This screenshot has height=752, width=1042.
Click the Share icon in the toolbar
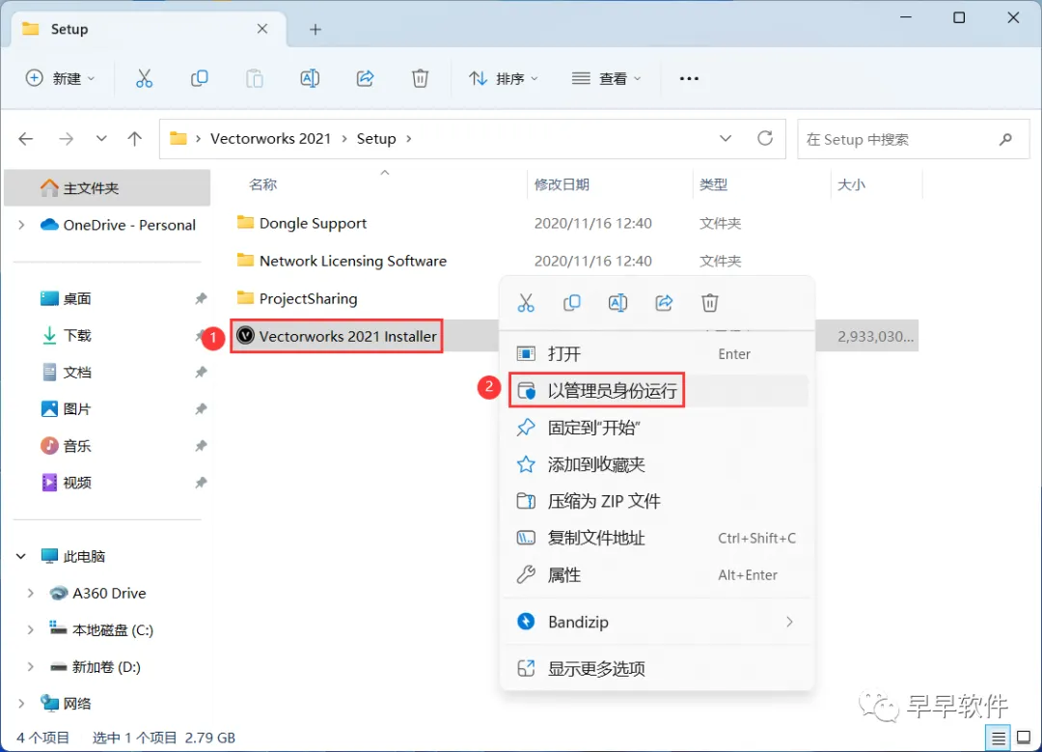tap(365, 78)
